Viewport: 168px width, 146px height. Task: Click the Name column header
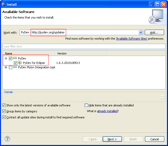tap(28, 53)
